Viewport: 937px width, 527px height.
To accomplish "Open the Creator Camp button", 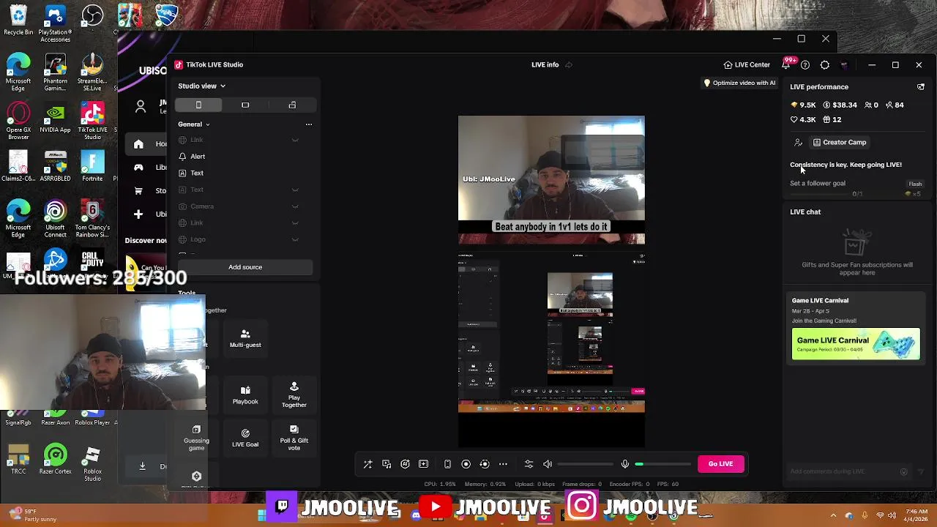I will tap(840, 143).
